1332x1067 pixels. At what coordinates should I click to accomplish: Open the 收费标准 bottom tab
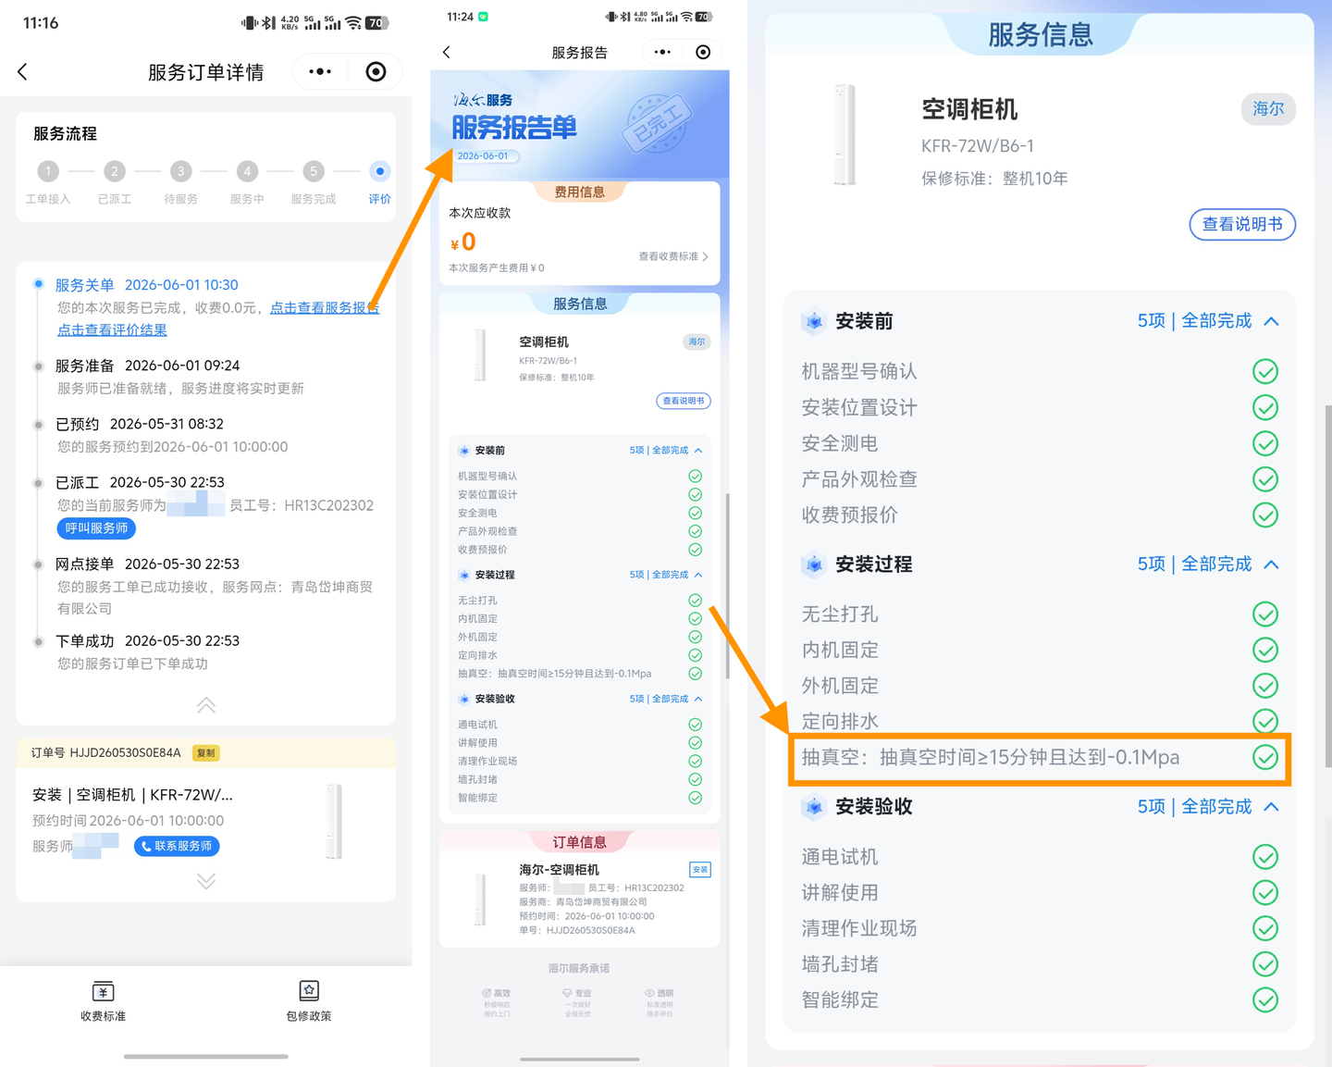pyautogui.click(x=103, y=1001)
